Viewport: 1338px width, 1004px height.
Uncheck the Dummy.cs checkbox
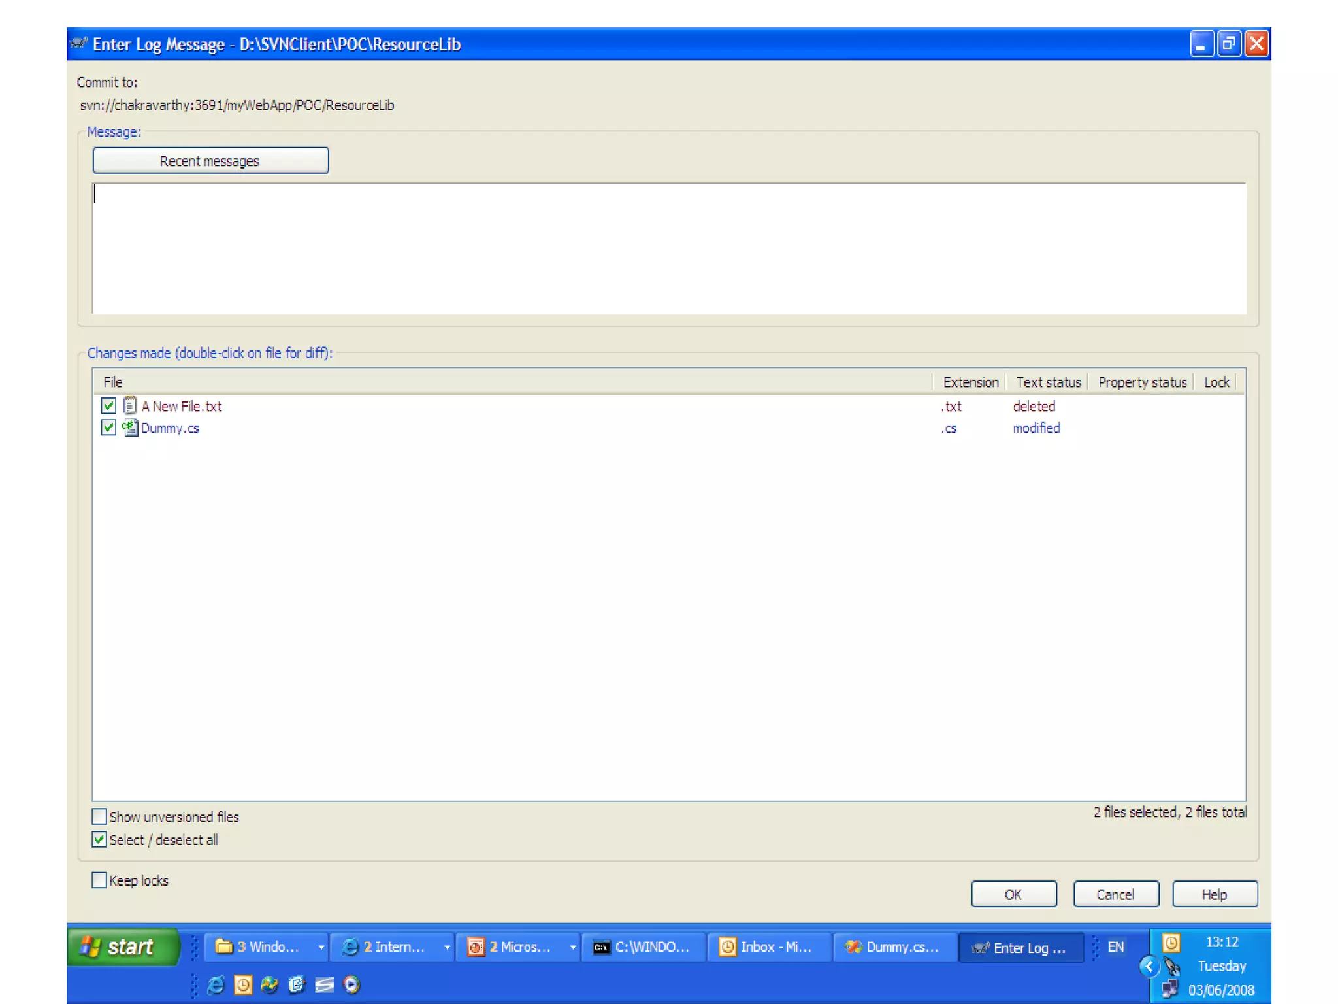point(108,428)
